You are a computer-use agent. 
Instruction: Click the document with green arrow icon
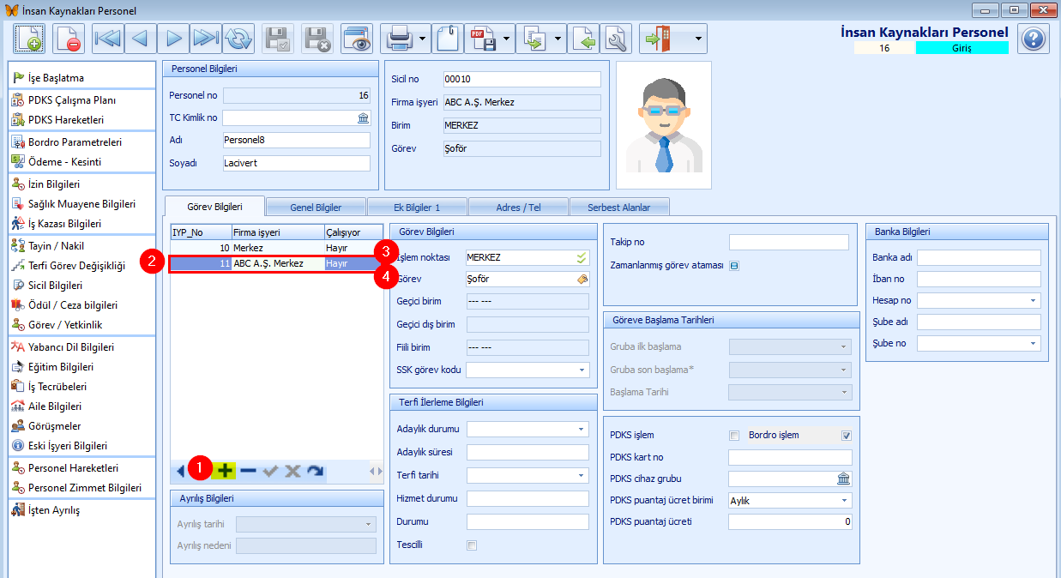pos(584,39)
